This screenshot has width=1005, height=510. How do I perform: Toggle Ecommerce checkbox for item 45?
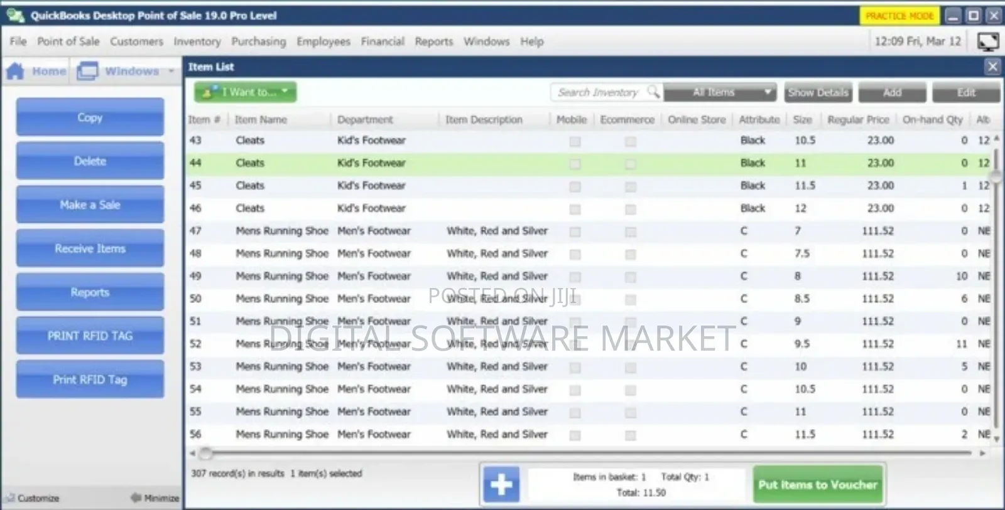[x=630, y=186]
